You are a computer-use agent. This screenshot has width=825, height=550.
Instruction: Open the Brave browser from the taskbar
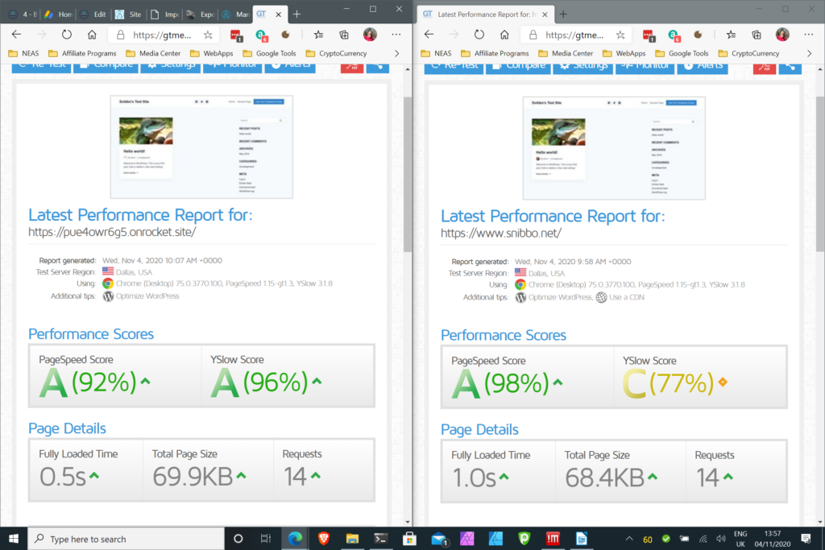pyautogui.click(x=324, y=539)
